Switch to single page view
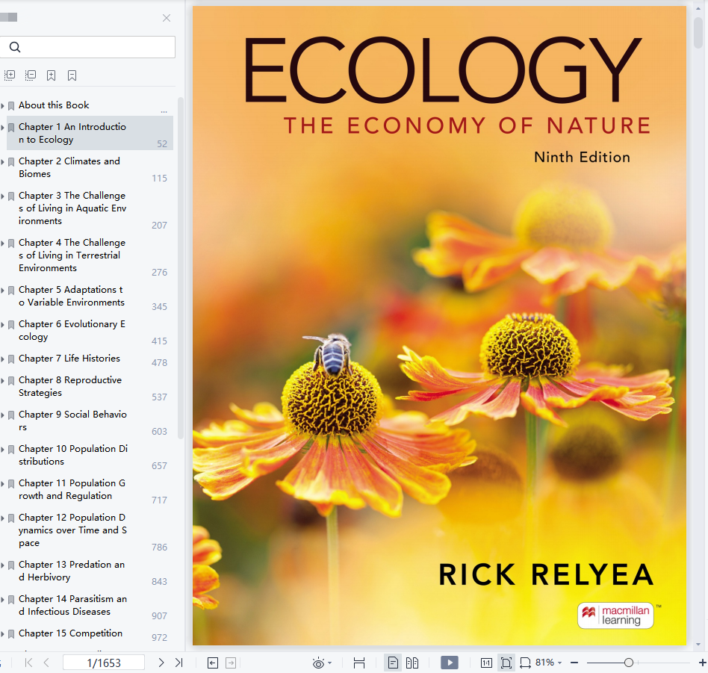This screenshot has height=673, width=708. [393, 663]
